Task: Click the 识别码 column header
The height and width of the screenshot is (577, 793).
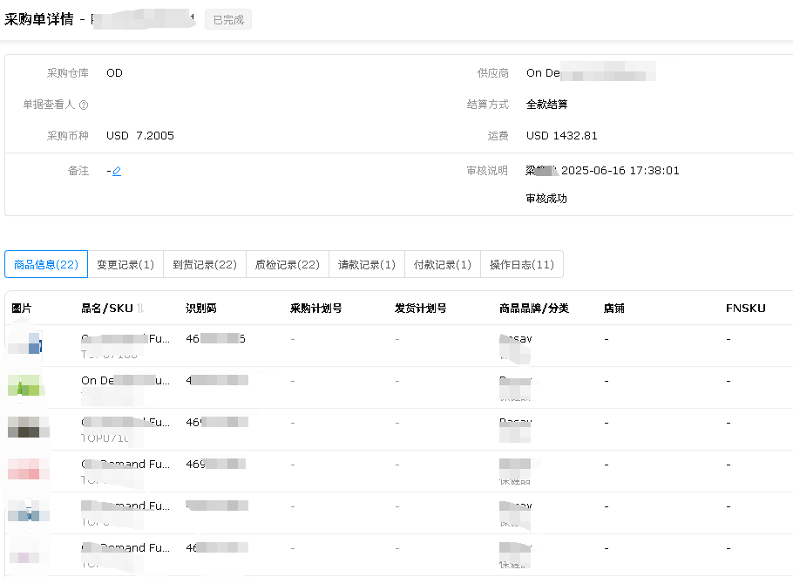Action: [201, 309]
